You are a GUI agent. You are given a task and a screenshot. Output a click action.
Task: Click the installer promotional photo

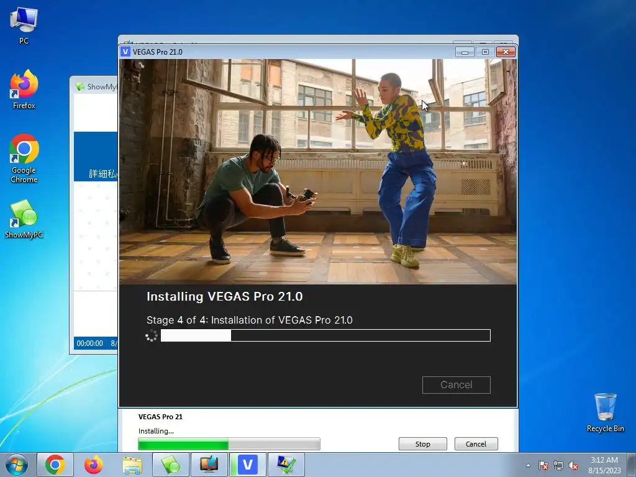(318, 171)
